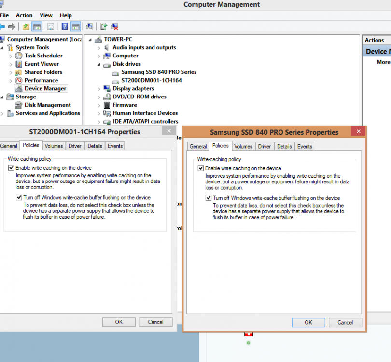This screenshot has width=391, height=362.
Task: Click Update Driver Software toolbar icon
Action: pyautogui.click(x=103, y=27)
